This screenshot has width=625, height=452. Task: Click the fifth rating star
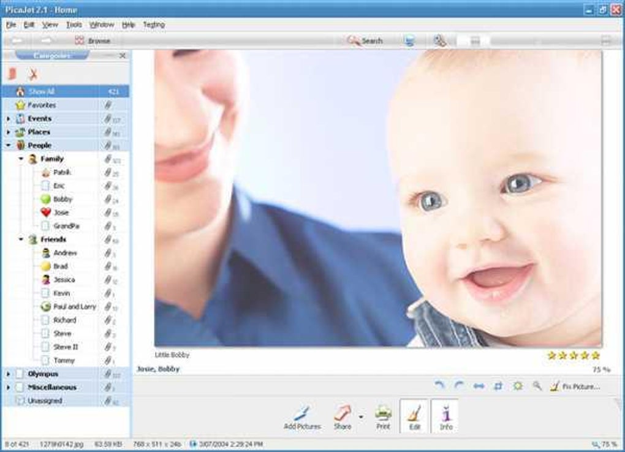coord(596,354)
